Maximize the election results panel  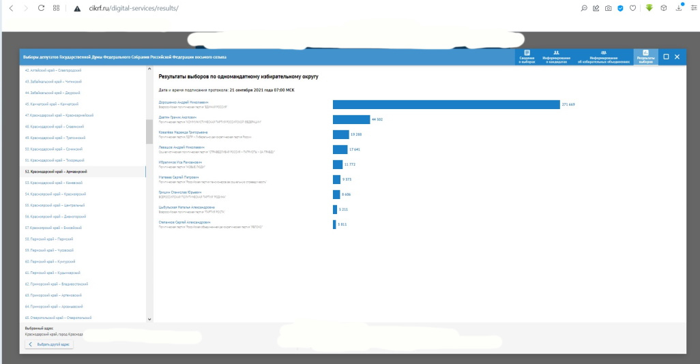click(666, 57)
